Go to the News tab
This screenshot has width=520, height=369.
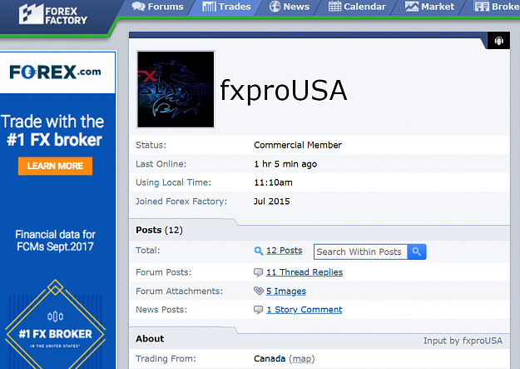290,7
